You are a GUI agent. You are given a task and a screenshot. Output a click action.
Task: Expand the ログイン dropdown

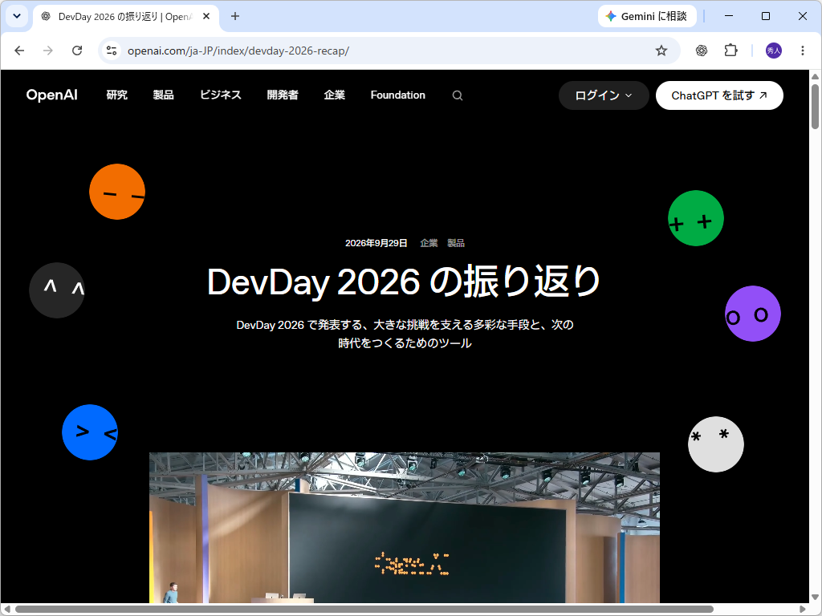coord(604,95)
